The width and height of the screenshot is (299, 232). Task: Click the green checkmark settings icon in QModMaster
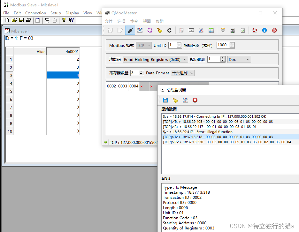click(x=243, y=30)
